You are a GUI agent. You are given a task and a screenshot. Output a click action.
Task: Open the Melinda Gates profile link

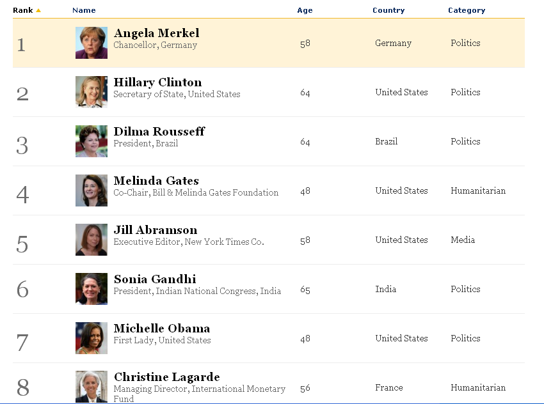pos(156,181)
